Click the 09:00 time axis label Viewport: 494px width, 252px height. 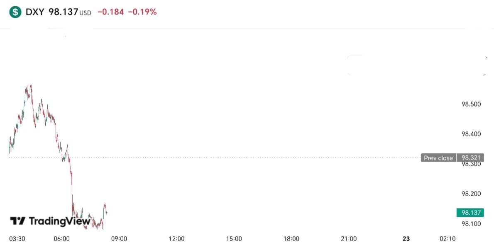click(119, 239)
